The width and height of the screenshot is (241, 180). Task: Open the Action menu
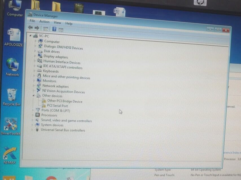[x=44, y=22]
